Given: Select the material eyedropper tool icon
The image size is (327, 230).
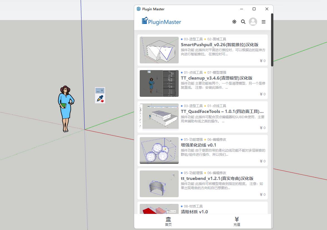Looking at the screenshot, I should 100,98.
